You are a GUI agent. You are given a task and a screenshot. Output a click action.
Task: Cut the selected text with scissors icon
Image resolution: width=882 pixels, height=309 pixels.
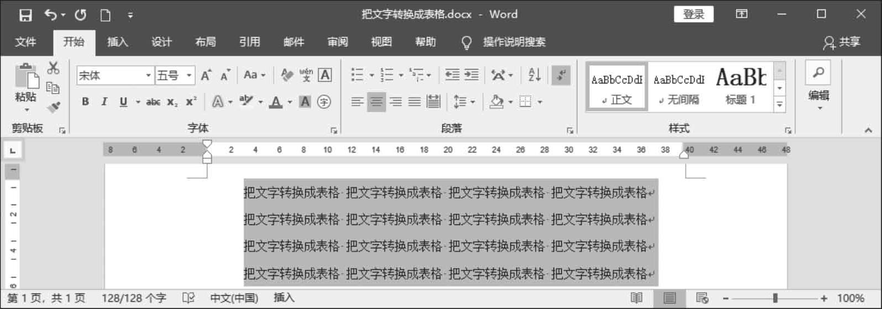[53, 69]
